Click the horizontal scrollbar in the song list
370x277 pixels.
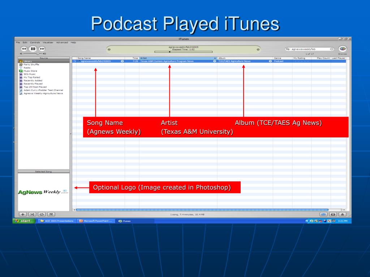pyautogui.click(x=202, y=210)
